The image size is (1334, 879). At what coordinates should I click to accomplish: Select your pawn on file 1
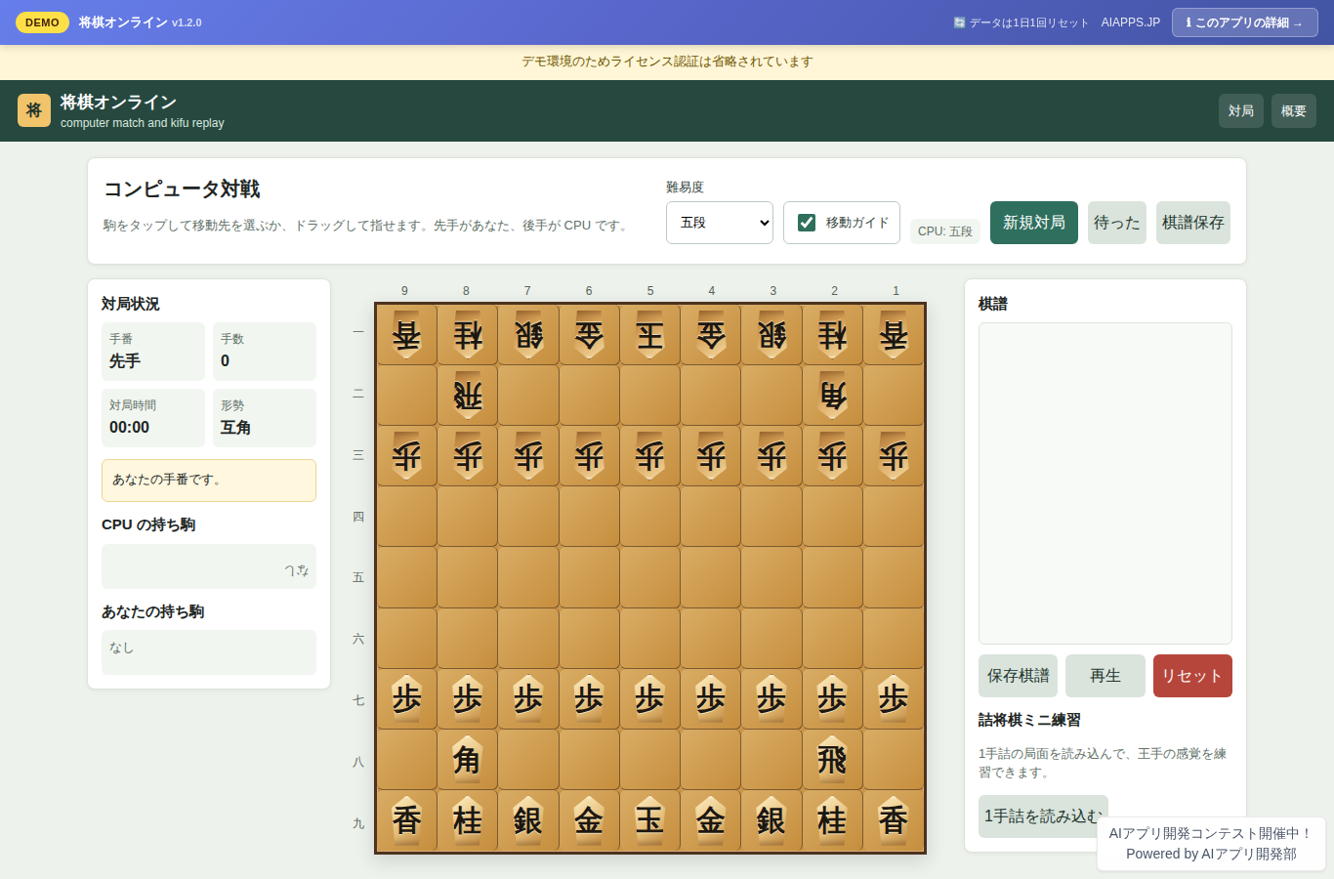click(894, 699)
